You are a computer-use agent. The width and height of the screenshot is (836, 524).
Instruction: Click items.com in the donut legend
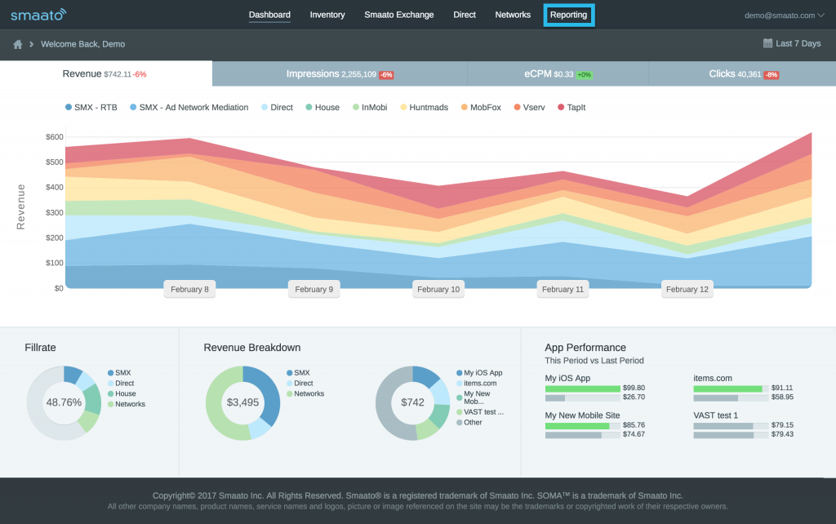(477, 384)
